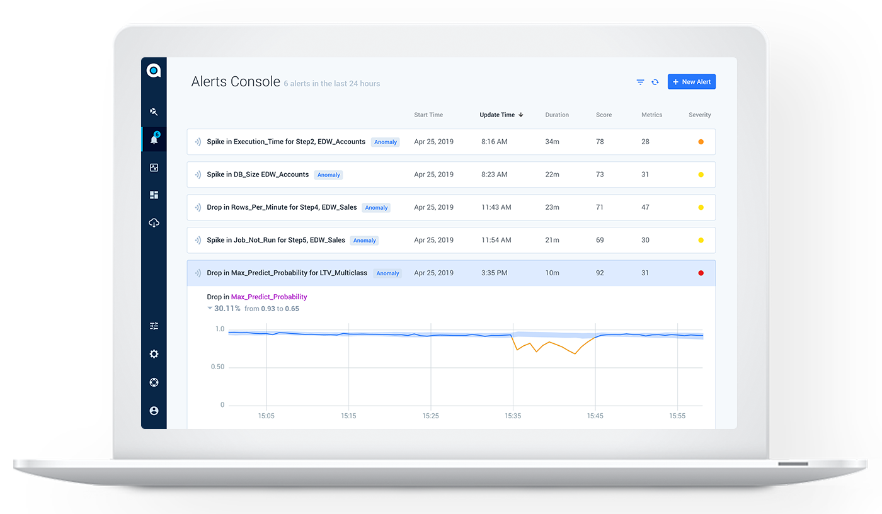Sort by Severity column

pos(700,115)
